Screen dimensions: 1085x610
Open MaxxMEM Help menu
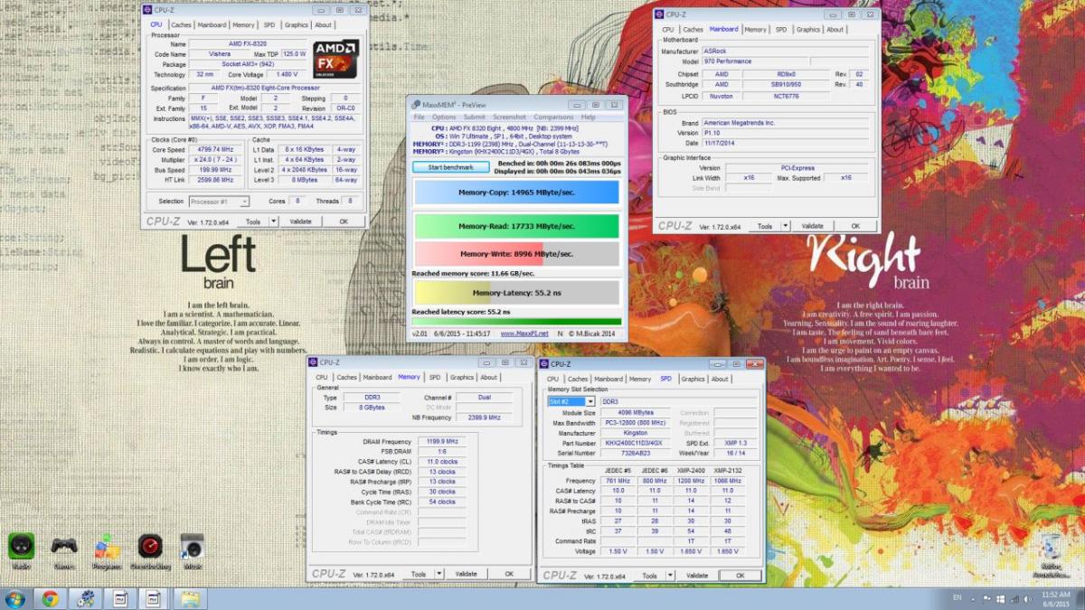point(589,117)
